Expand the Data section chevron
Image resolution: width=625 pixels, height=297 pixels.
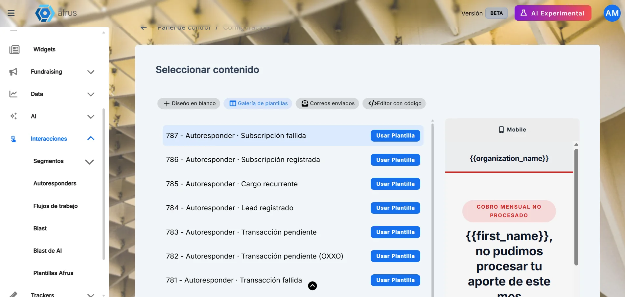pos(91,94)
